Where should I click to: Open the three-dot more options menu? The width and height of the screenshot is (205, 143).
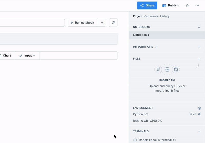click(x=197, y=5)
